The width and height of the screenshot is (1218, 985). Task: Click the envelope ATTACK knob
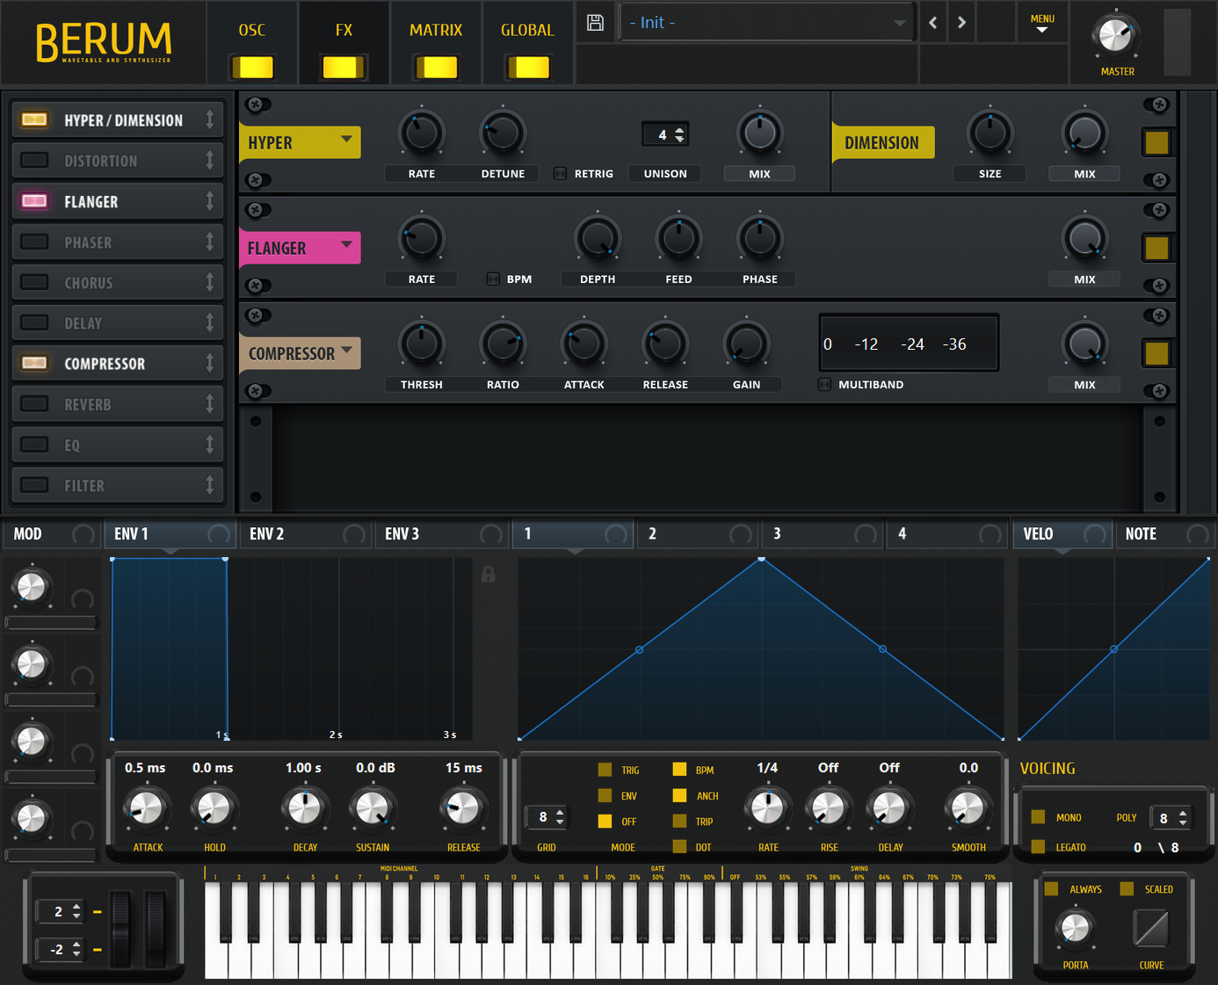(x=147, y=808)
